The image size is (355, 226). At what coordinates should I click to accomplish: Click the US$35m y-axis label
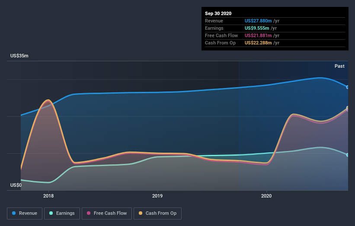[x=19, y=56]
